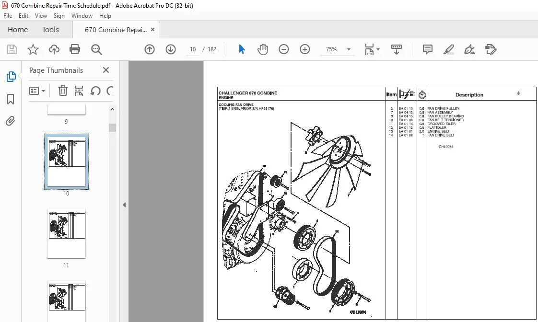Open the Sign document tool
Image resolution: width=538 pixels, height=322 pixels.
click(470, 49)
